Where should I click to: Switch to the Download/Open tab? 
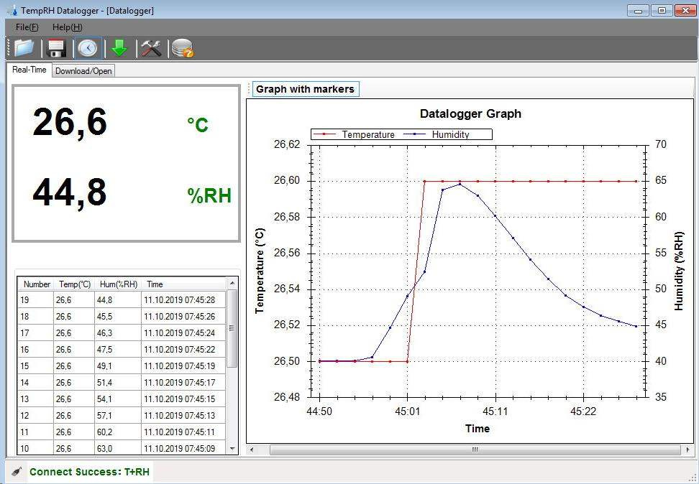83,70
